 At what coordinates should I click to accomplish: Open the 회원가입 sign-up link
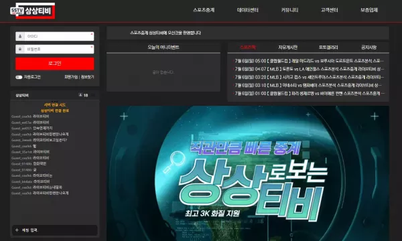[71, 77]
